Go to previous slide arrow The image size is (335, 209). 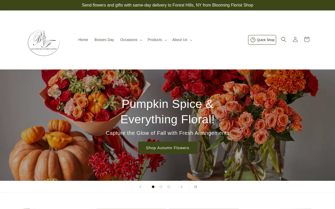(140, 187)
